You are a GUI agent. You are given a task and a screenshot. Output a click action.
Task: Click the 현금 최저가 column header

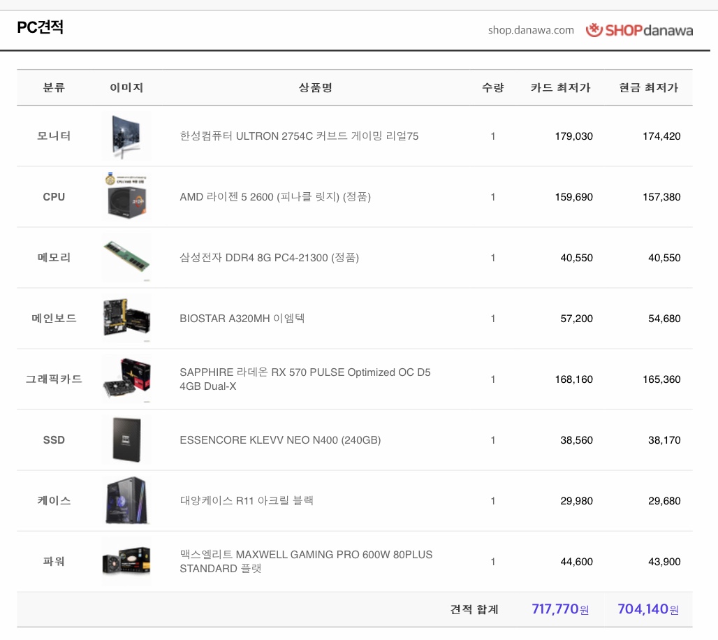tap(648, 88)
